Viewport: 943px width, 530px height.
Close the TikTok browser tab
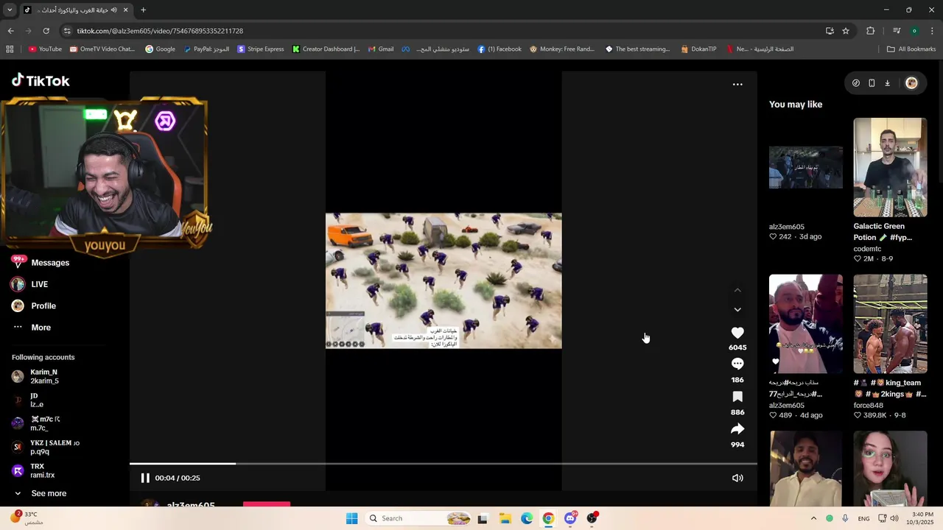125,10
